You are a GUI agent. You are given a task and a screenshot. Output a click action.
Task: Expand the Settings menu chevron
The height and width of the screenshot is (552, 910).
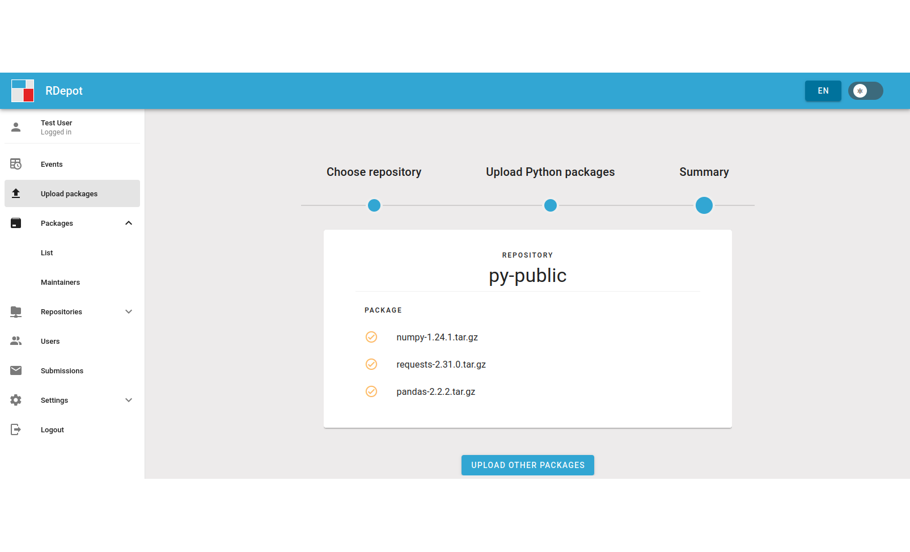coord(129,400)
